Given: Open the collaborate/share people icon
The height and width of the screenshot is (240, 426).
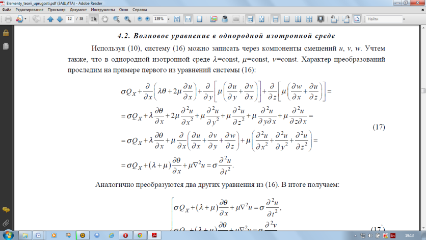Looking at the screenshot, I should coord(19,19).
